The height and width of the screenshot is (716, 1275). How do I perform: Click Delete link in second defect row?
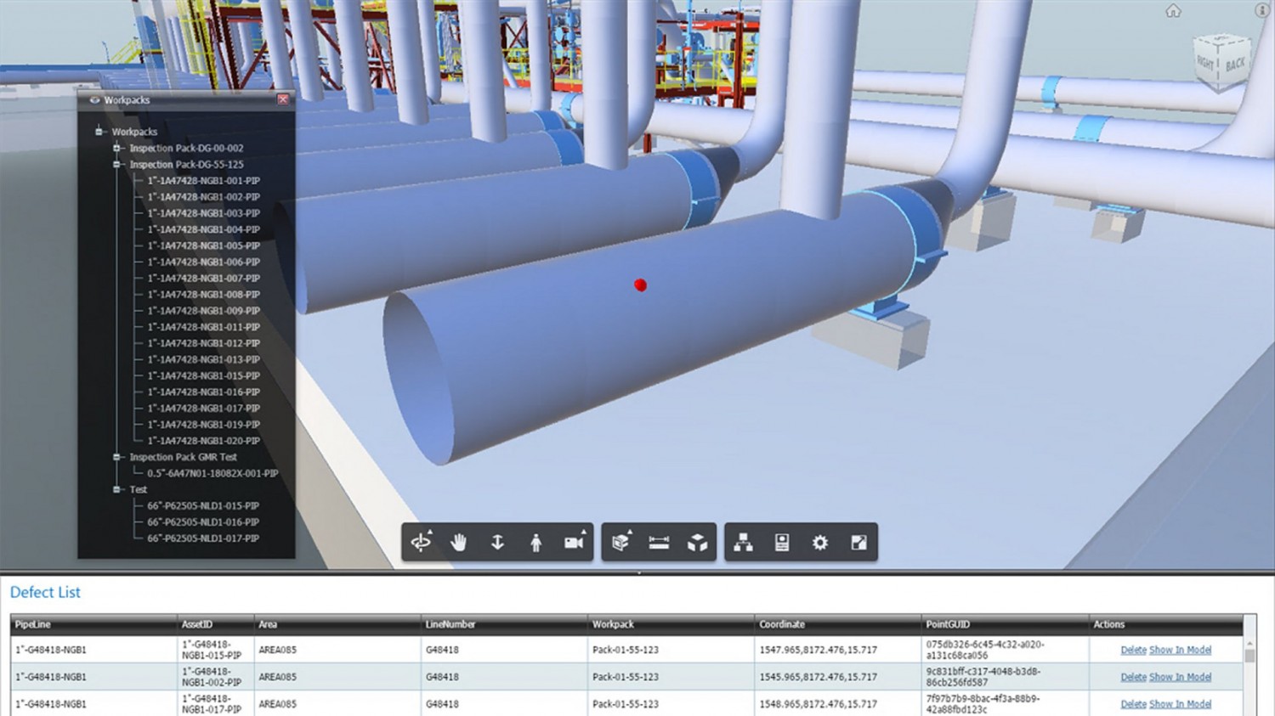[1133, 677]
